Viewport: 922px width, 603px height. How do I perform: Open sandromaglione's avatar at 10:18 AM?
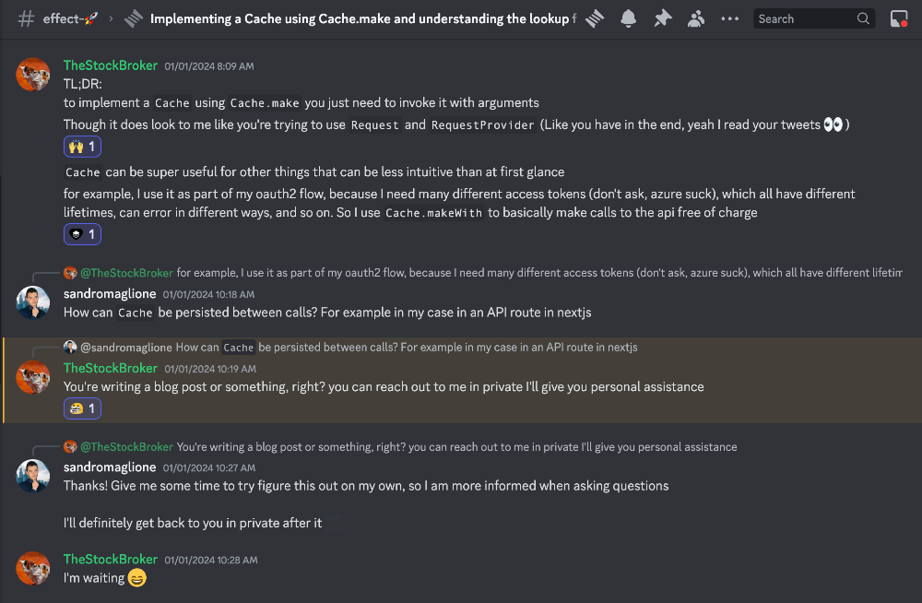(33, 302)
